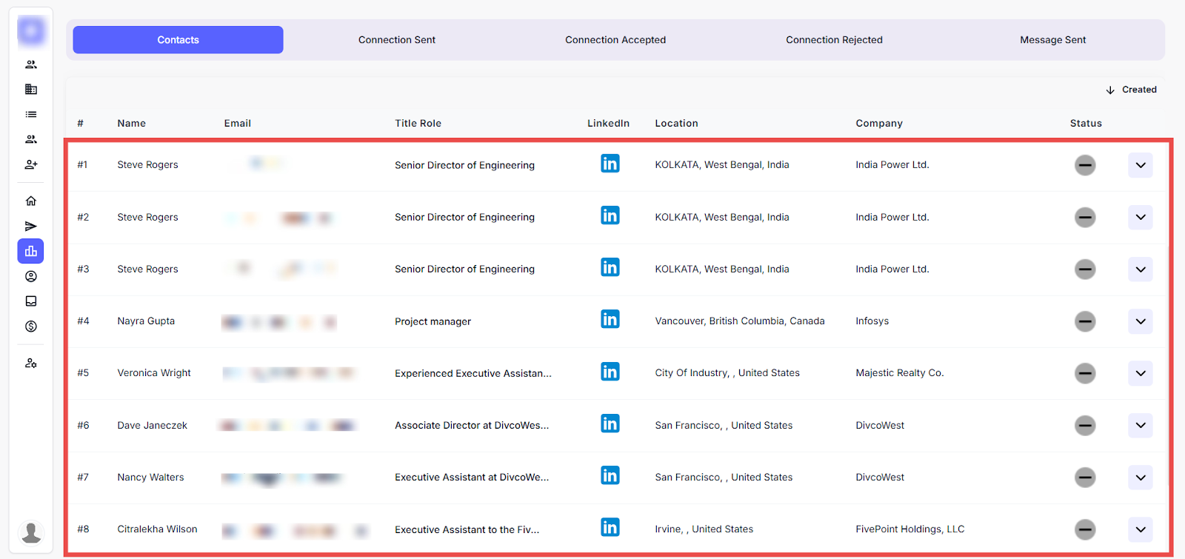Expand row #2 Steve Rogers chevron

tap(1140, 217)
